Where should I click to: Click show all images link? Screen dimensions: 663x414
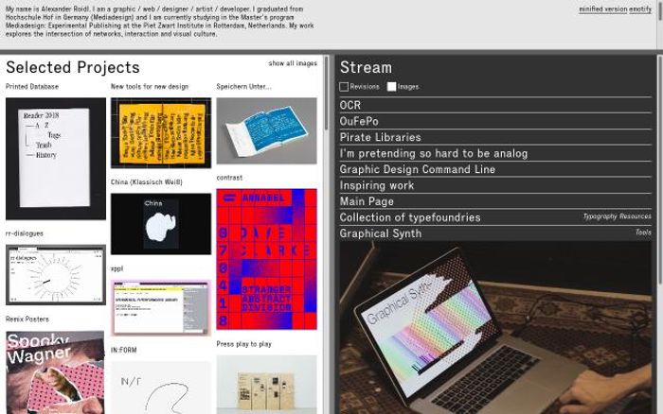(x=293, y=63)
